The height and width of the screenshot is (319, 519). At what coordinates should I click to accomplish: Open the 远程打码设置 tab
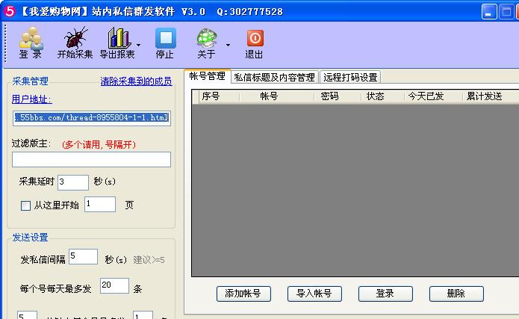pos(350,77)
